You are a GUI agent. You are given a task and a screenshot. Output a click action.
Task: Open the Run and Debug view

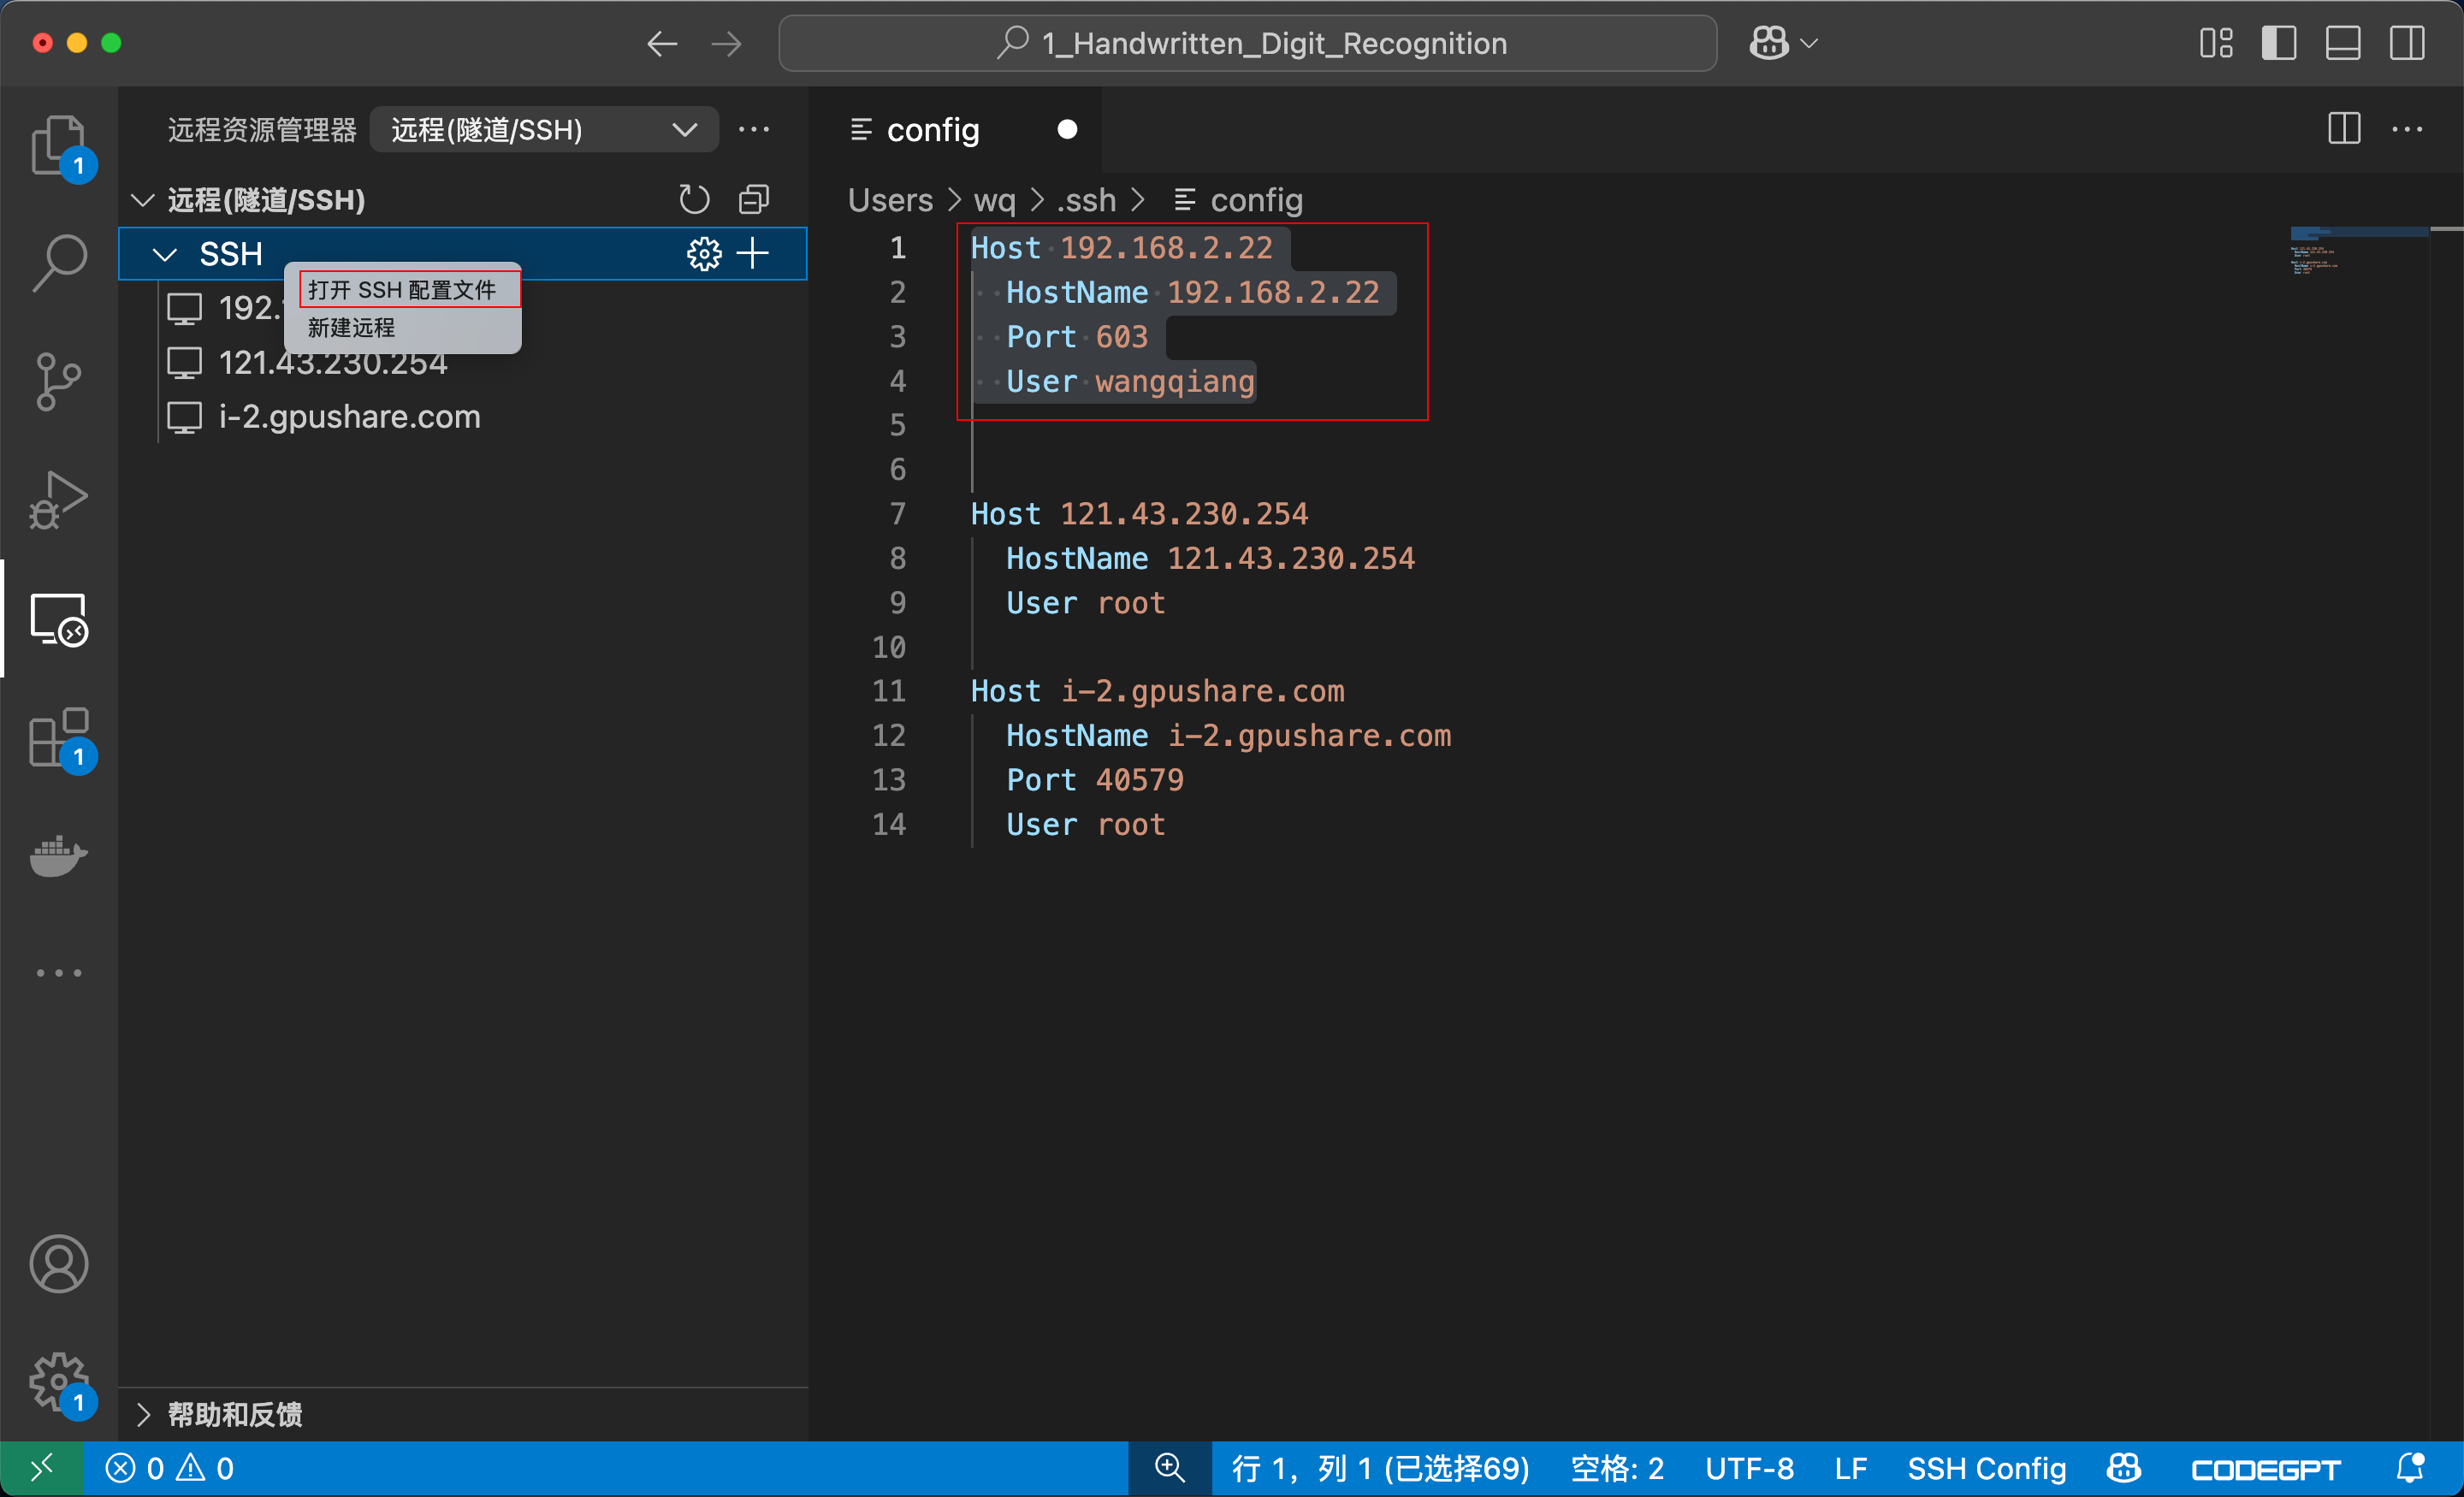[58, 499]
